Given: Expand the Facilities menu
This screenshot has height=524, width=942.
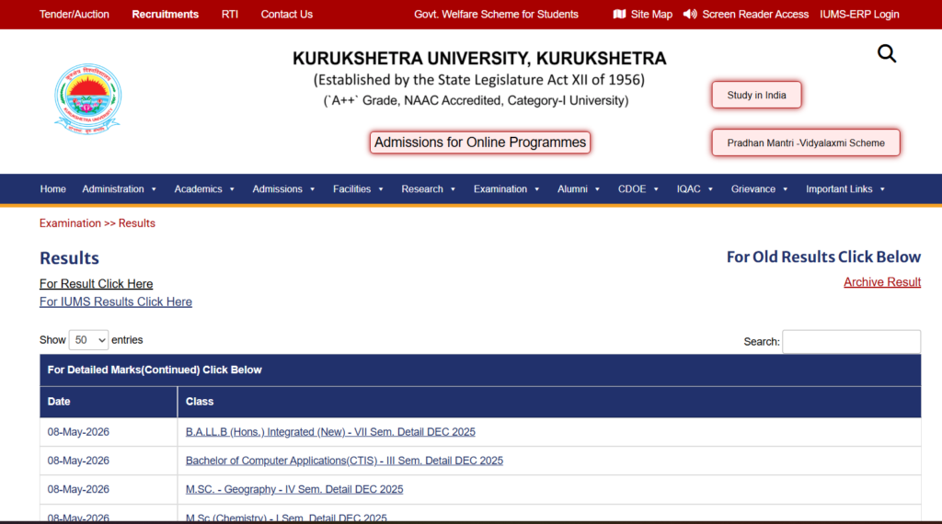Looking at the screenshot, I should point(358,189).
